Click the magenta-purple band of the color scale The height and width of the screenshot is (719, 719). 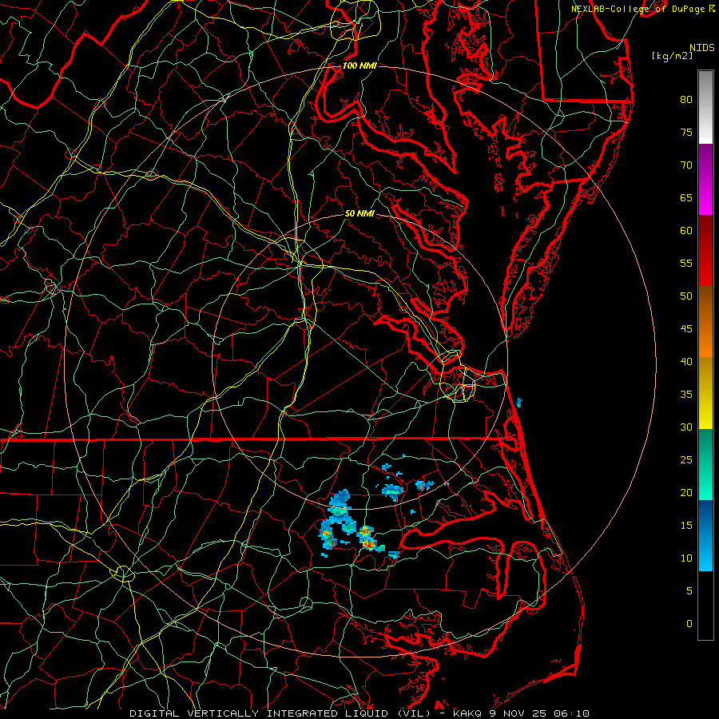coord(705,180)
